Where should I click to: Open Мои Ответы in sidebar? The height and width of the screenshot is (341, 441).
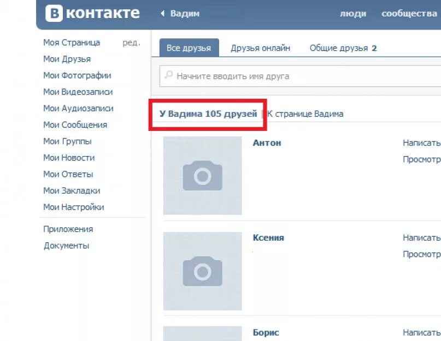[x=68, y=174]
